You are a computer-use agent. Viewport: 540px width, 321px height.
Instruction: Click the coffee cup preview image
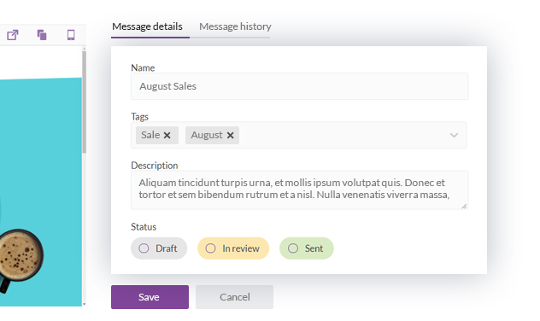coord(21,256)
